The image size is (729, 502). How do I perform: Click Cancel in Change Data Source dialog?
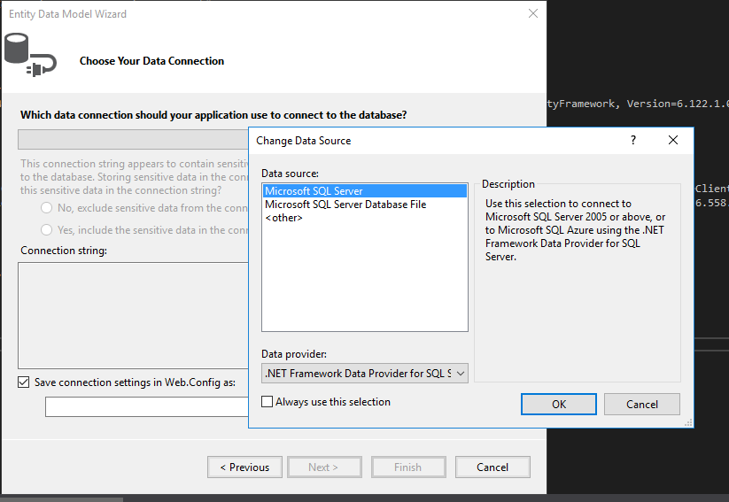coord(642,405)
